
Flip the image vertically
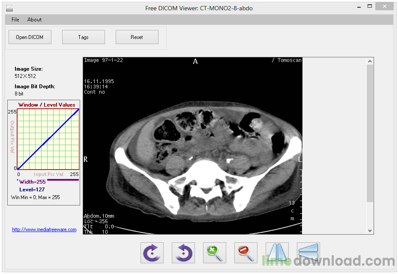[x=308, y=253]
